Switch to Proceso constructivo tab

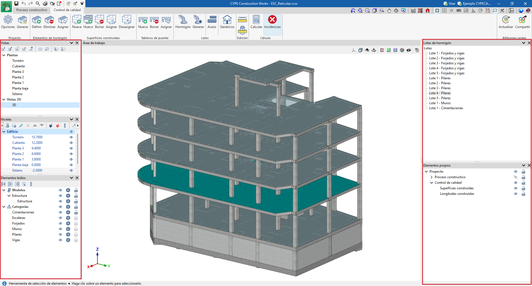[32, 10]
